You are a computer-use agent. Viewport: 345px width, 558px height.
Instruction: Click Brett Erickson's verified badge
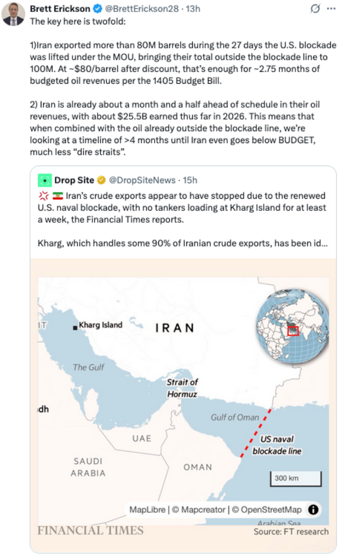(98, 9)
